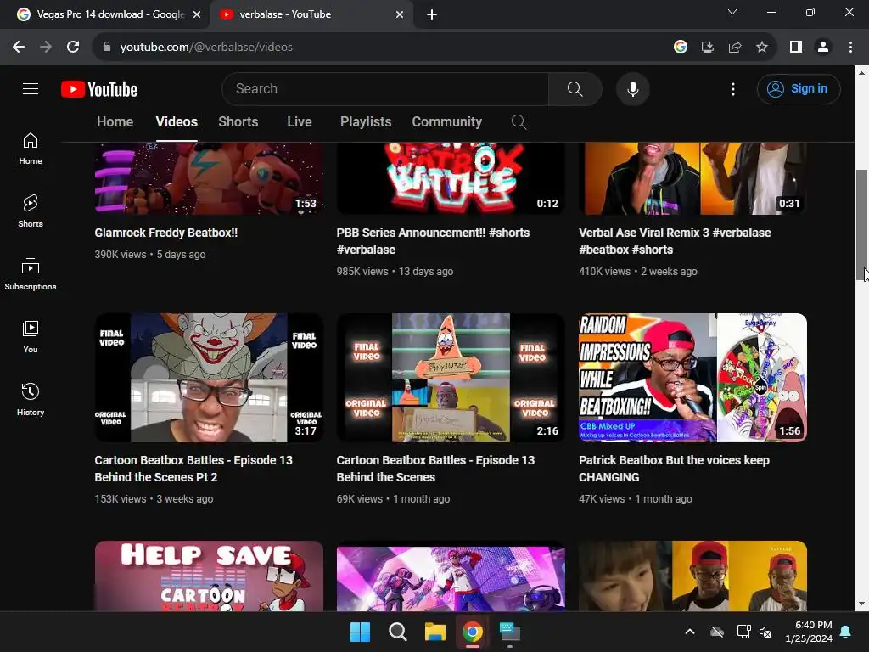Open taskbar clock showing 6:40 PM
Viewport: 869px width, 652px height.
click(809, 632)
